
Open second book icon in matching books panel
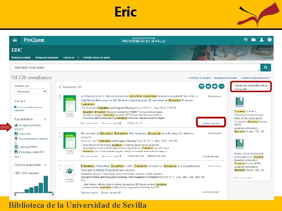[240, 144]
